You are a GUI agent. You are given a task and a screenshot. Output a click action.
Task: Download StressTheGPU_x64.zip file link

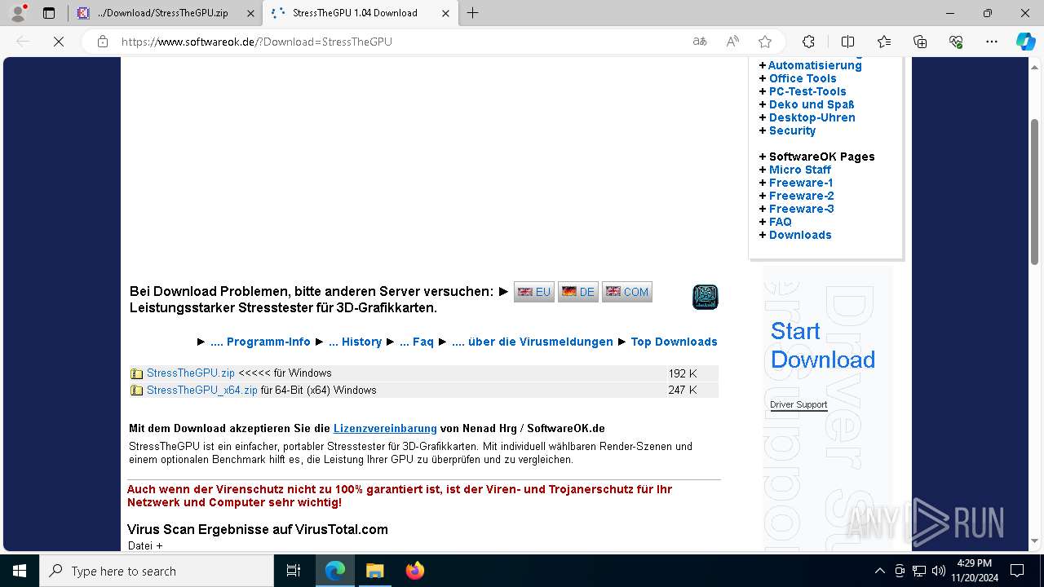point(202,391)
